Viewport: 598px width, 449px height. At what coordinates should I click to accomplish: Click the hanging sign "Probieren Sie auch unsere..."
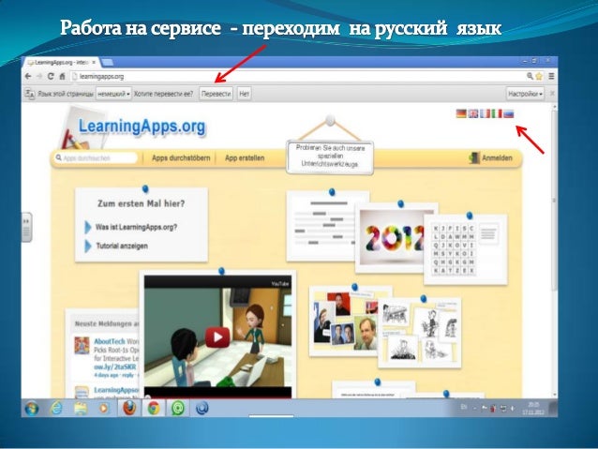point(330,157)
